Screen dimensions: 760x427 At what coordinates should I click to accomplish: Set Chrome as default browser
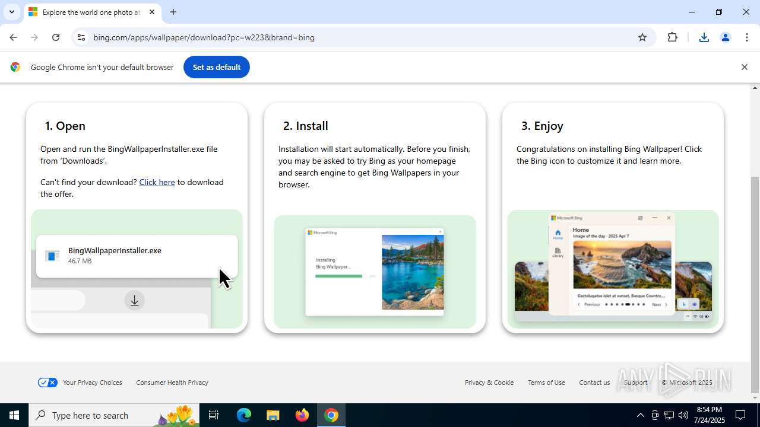217,67
